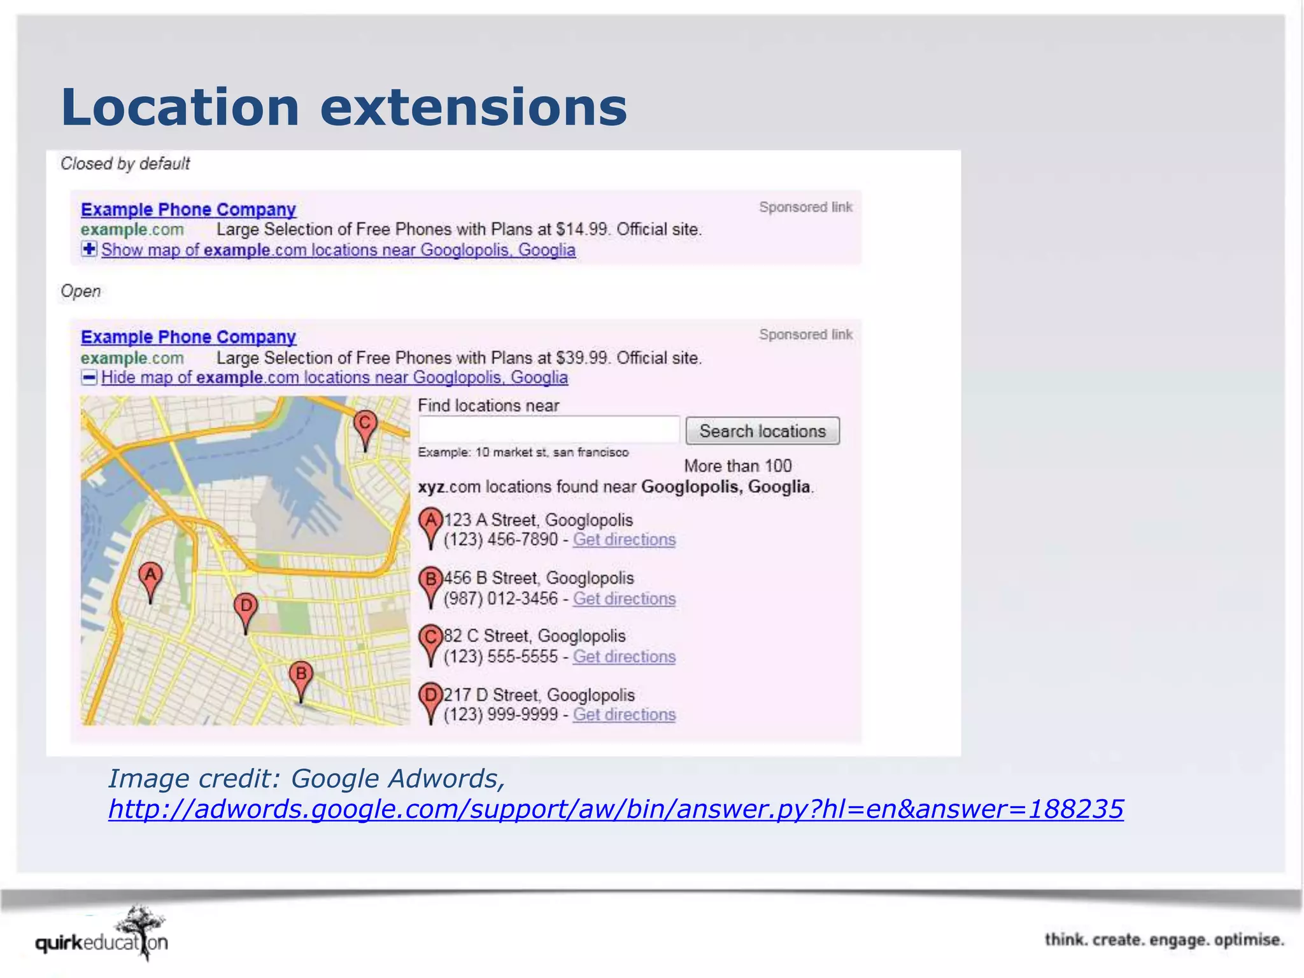
Task: Click the '123 A Street, Googlopolis' address
Action: pyautogui.click(x=539, y=520)
